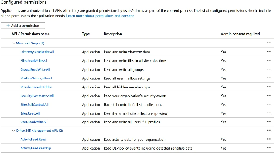Viewport: 277px width, 153px height.
Task: Select 'Read all hidden memberships' description
Action: [x=127, y=87]
